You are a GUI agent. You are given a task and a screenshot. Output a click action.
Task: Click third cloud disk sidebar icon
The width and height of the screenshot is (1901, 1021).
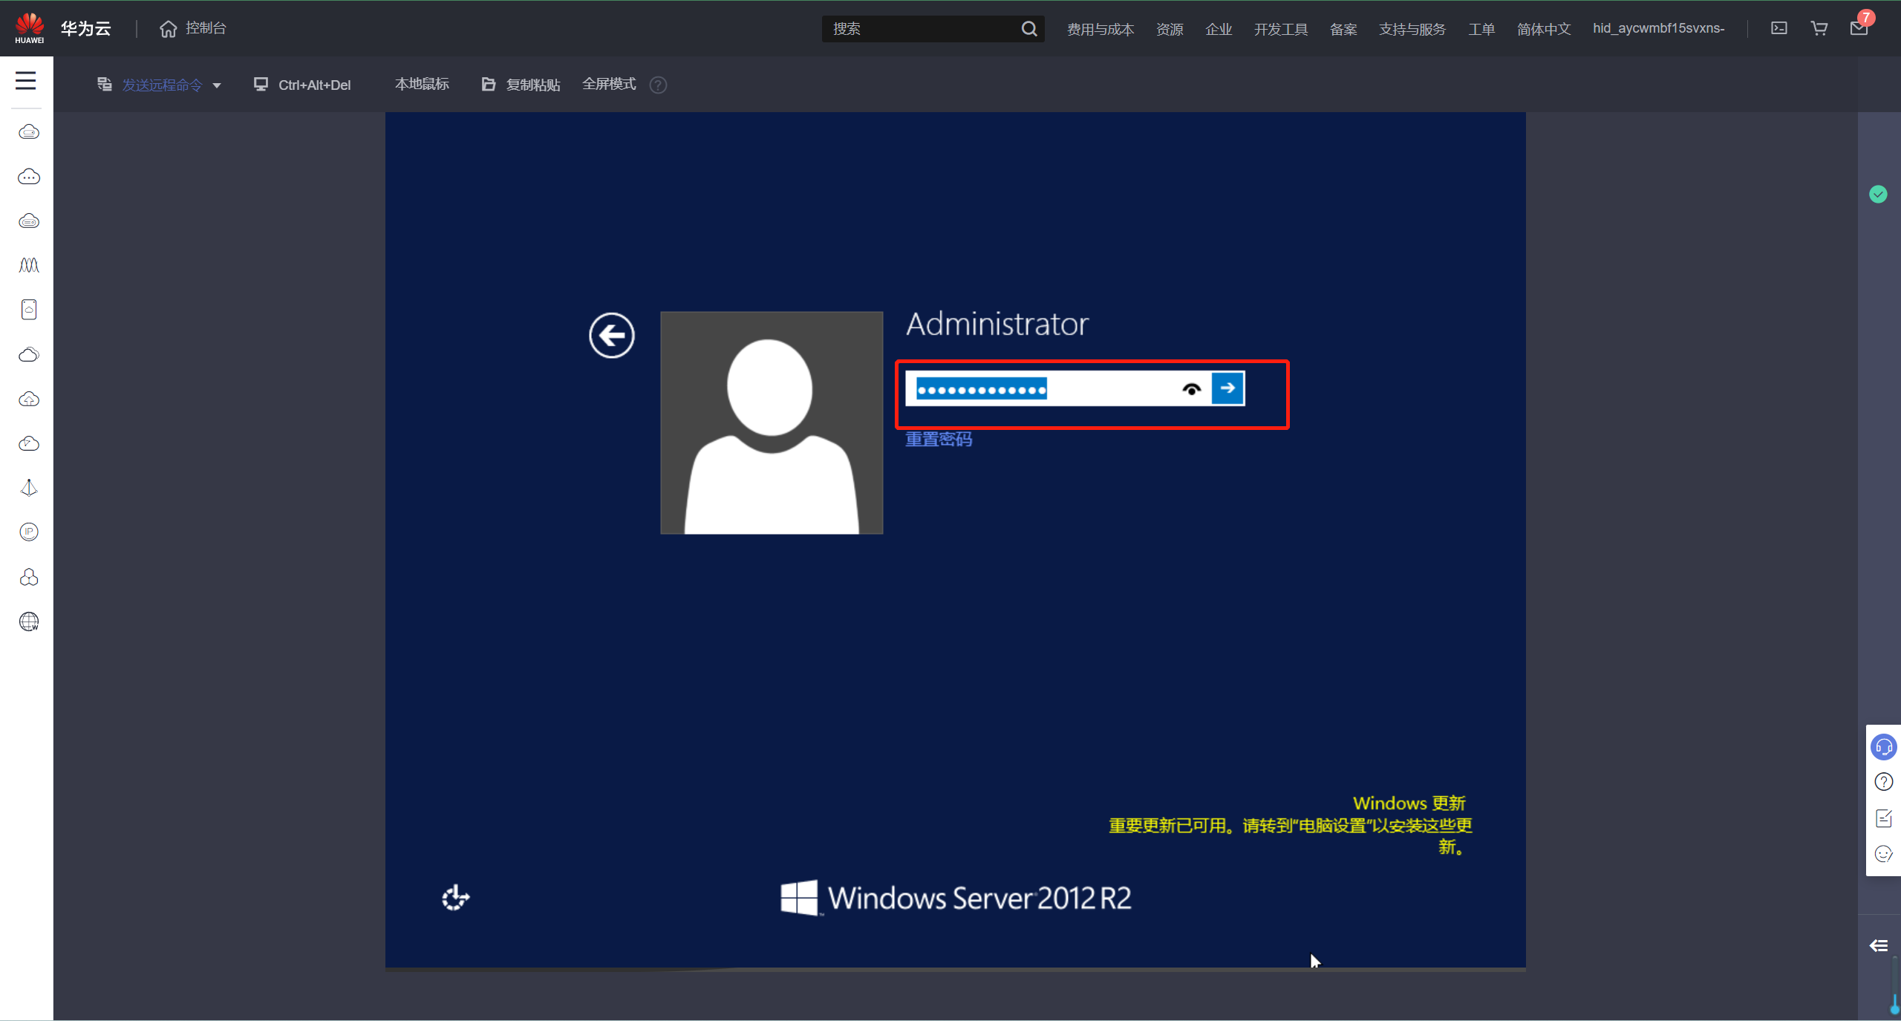tap(29, 221)
